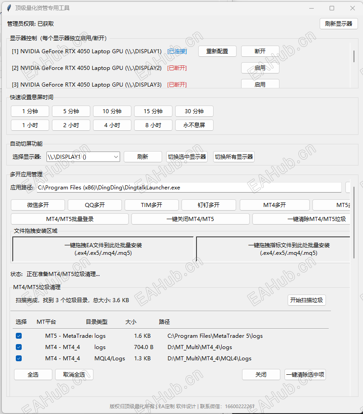Viewport: 363px width, 414px height.
Task: Click 切换所有显示器 to switch all displays
Action: (x=233, y=156)
